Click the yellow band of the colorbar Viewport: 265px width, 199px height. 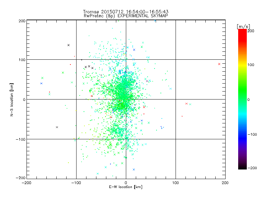[x=242, y=65]
